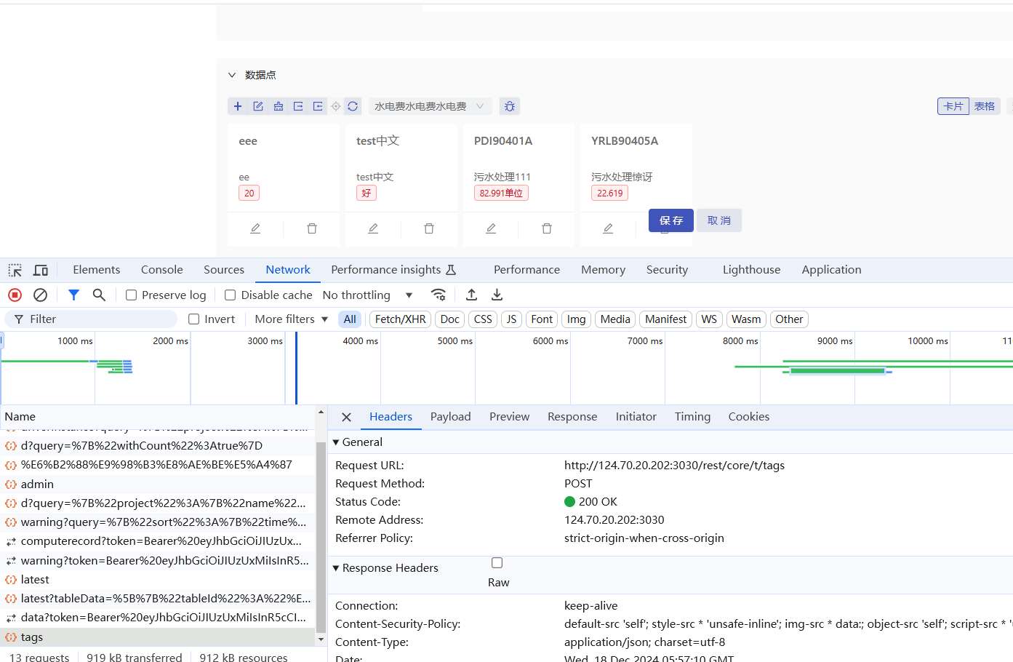Edit the YRLB90405A card with pencil icon
Screen dimensions: 1013x662
(x=608, y=228)
